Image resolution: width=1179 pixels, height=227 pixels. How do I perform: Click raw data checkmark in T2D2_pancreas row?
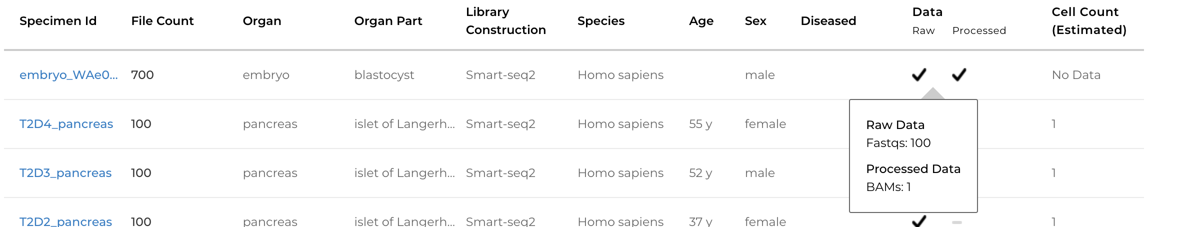coord(919,221)
